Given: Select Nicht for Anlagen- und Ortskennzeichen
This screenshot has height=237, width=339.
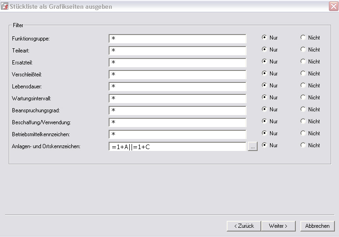Looking at the screenshot, I should (310, 145).
